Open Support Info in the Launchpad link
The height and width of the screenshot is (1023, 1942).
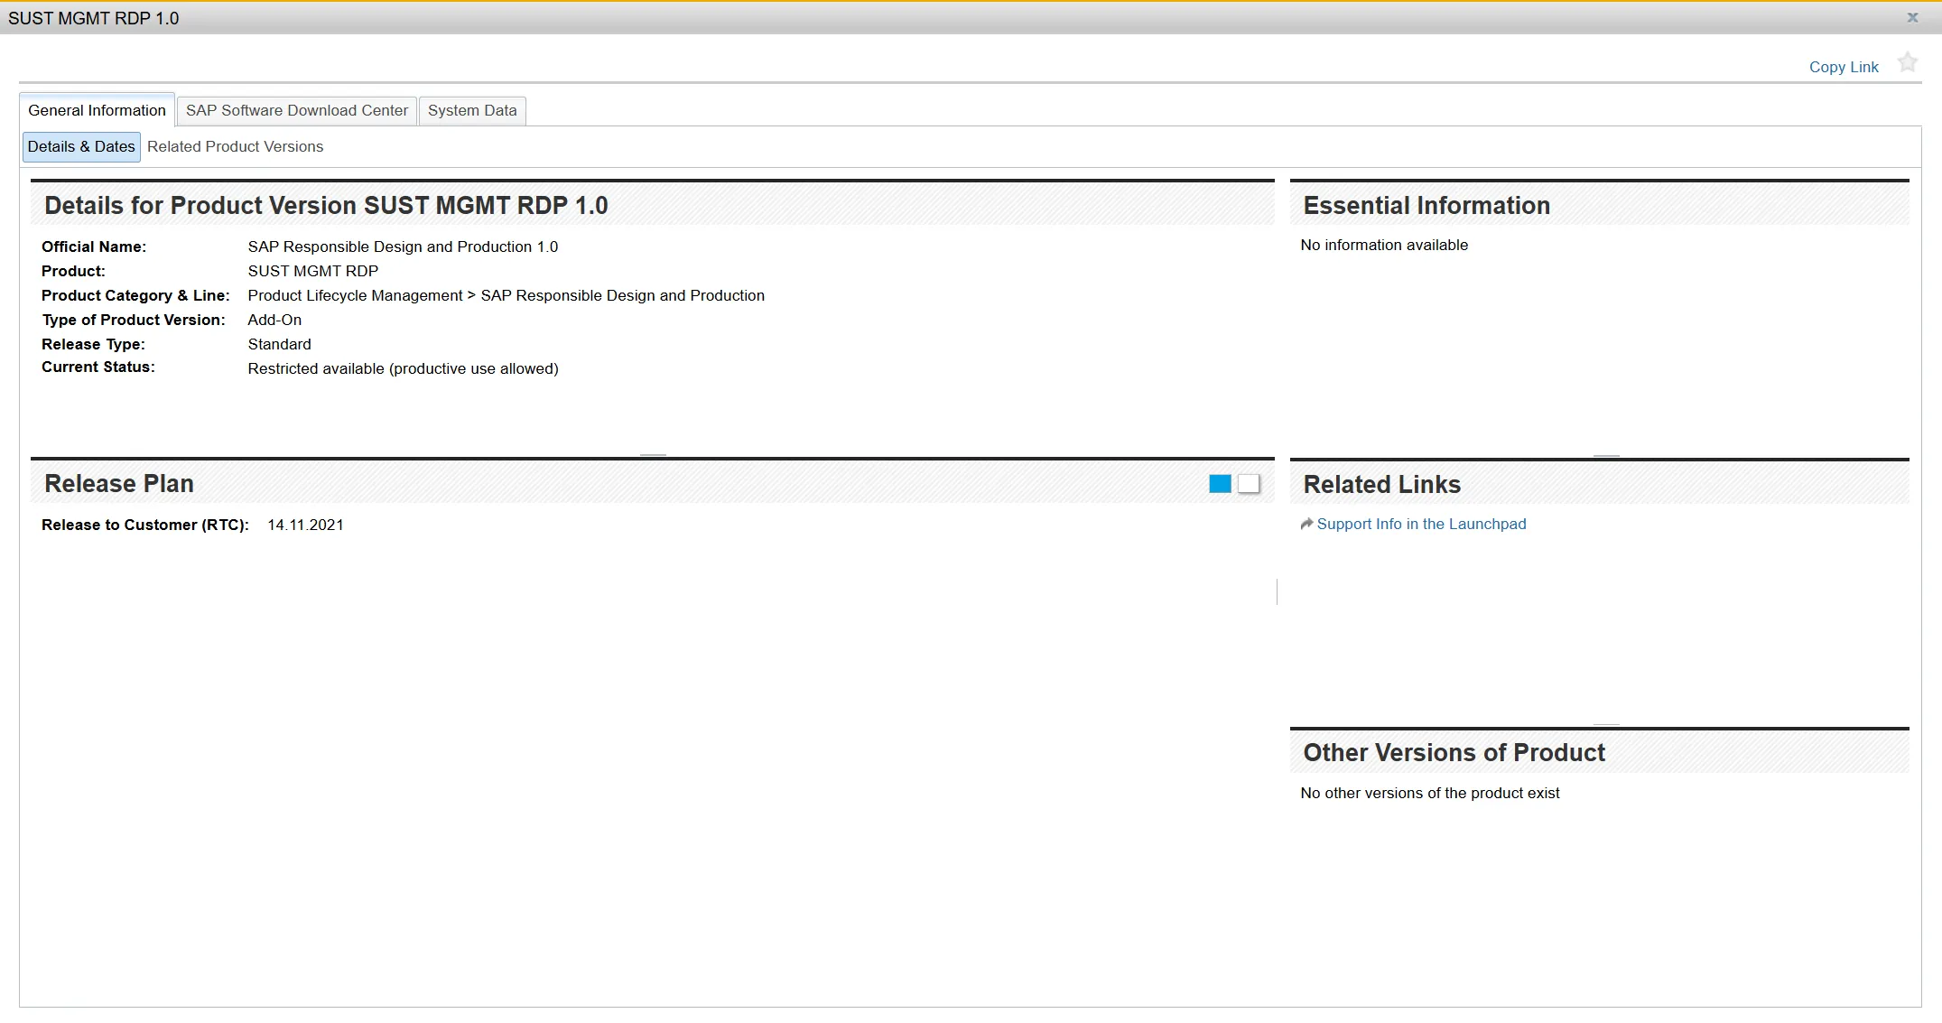click(1421, 525)
